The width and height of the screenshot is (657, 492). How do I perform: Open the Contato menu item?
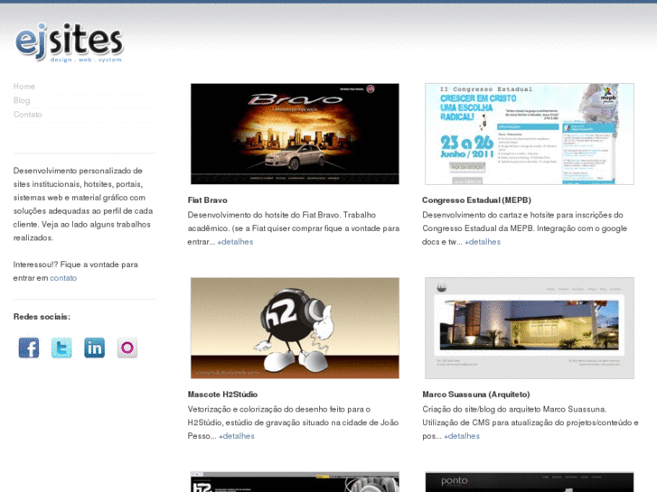coord(28,115)
